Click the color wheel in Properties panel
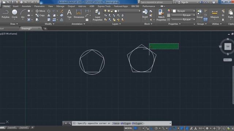 tap(169, 11)
